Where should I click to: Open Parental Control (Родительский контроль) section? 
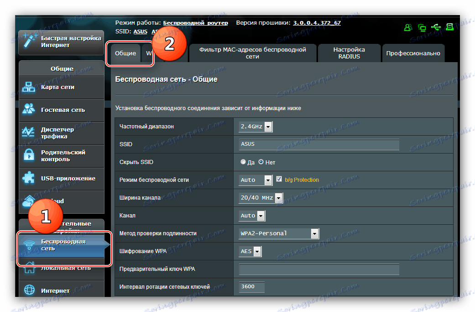coord(62,156)
